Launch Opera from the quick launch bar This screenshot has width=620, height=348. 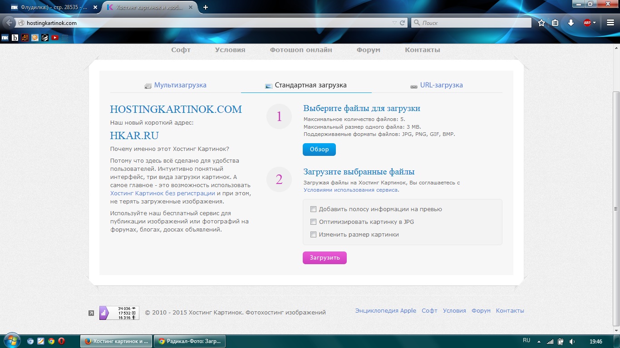point(61,341)
